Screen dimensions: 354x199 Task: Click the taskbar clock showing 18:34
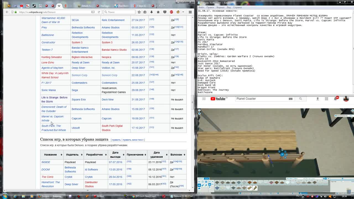[x=344, y=196]
